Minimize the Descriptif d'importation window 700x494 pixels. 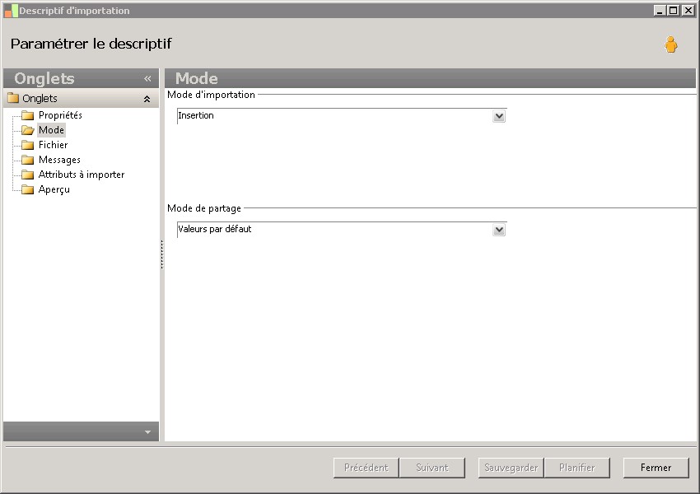(x=660, y=10)
